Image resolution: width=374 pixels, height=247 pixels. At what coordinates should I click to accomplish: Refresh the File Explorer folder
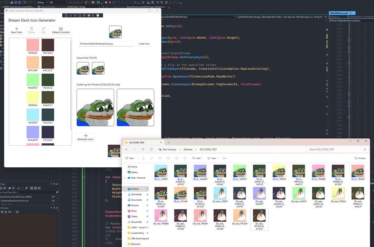(151, 149)
